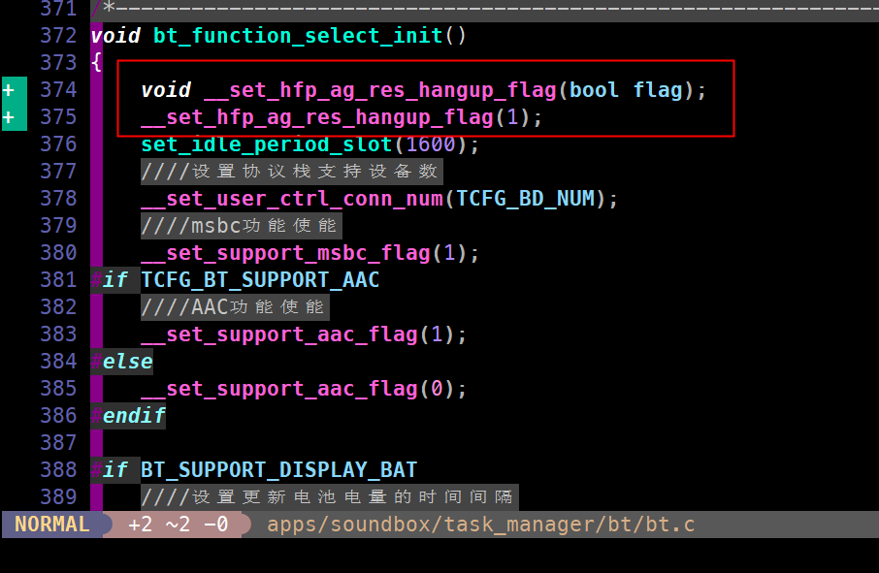Click the 1600 argument value
Screen dimensions: 879x573
(x=431, y=144)
